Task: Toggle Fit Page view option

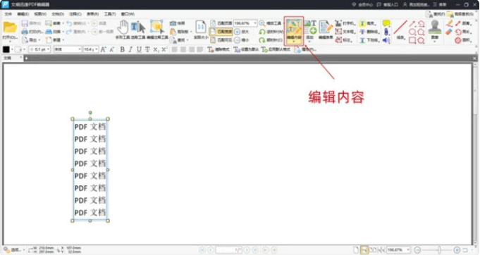Action: click(x=221, y=23)
